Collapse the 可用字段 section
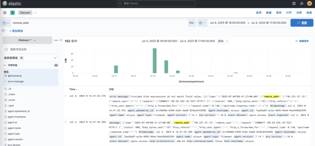The width and height of the screenshot is (315, 146). [x=5, y=65]
